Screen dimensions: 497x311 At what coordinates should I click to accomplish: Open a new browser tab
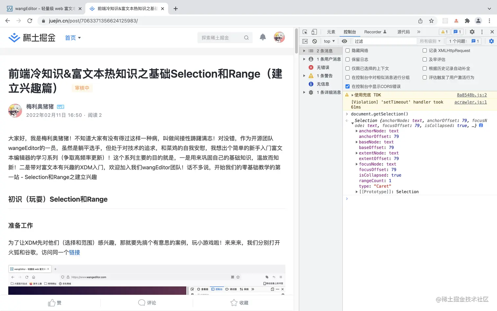pos(176,9)
